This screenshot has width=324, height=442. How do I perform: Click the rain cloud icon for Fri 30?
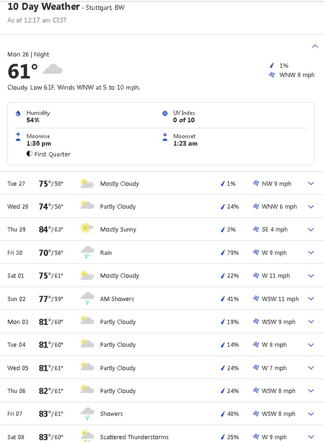tap(87, 251)
